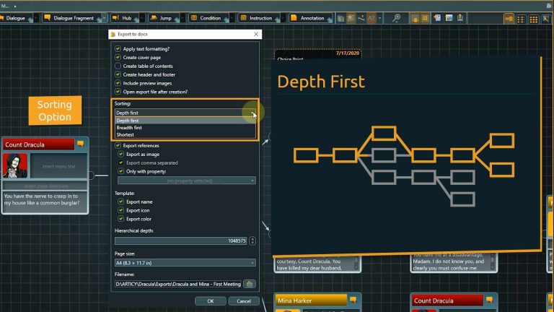Toggle 'Export icon' template checkbox
This screenshot has width=554, height=312.
[121, 210]
